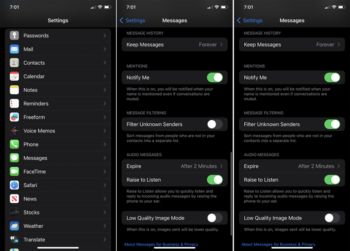Go back via Settings text in right screen
Screen dimensions: 350x251
(252, 20)
